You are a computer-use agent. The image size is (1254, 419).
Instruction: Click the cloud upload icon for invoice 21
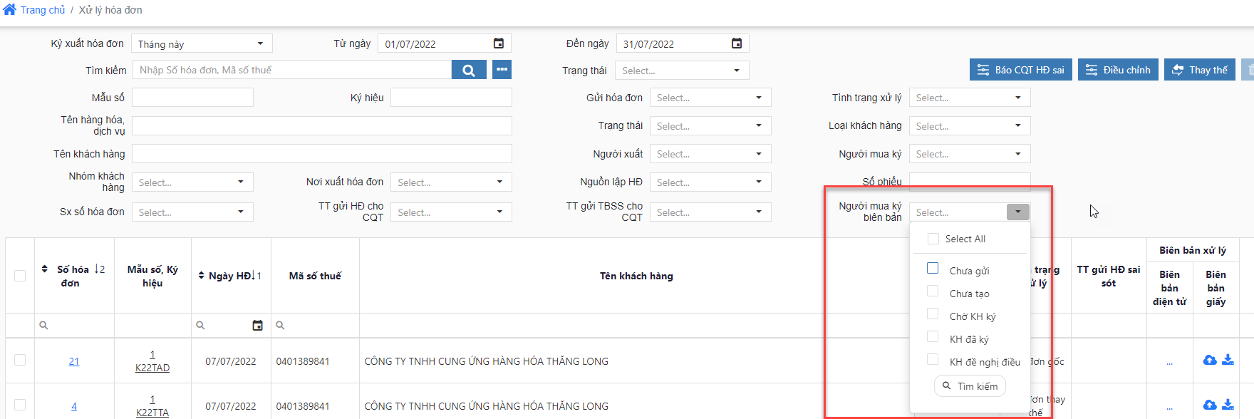pyautogui.click(x=1210, y=360)
